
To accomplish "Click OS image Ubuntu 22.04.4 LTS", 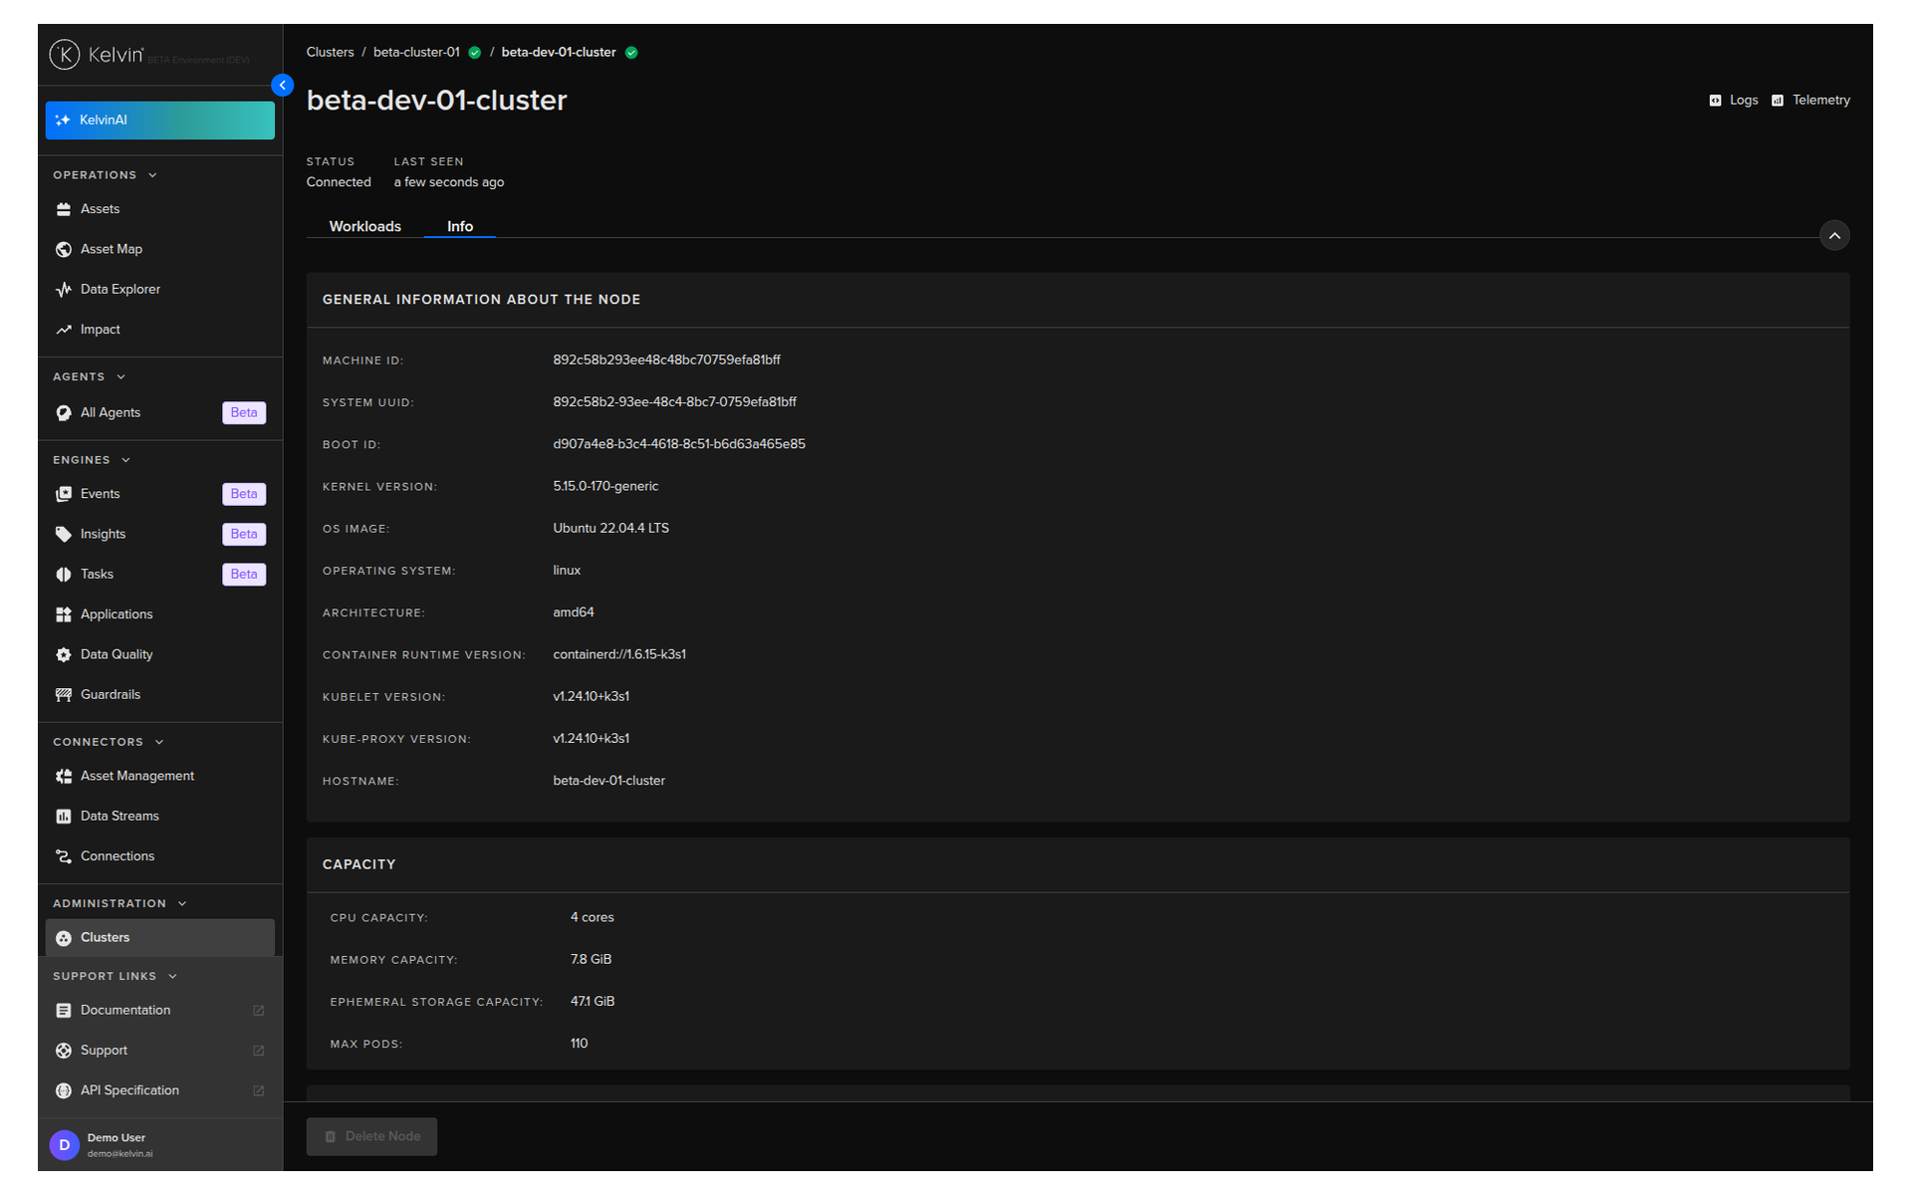I will click(x=611, y=528).
